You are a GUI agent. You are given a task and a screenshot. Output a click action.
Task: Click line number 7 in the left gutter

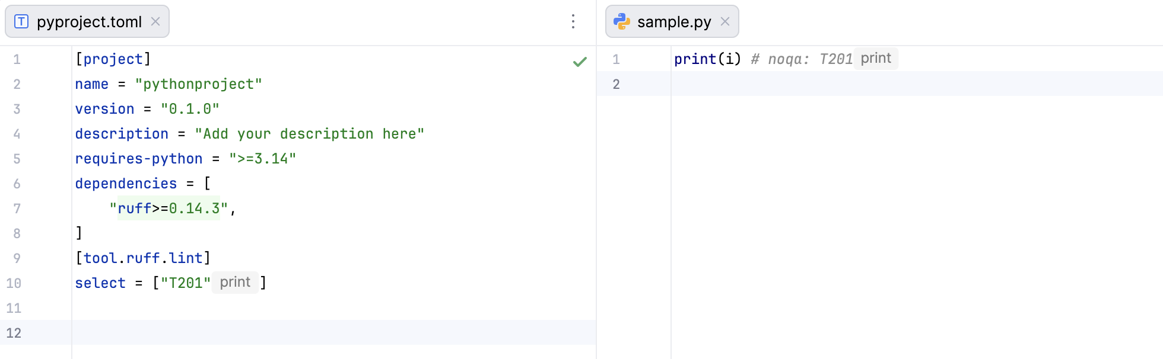(17, 209)
